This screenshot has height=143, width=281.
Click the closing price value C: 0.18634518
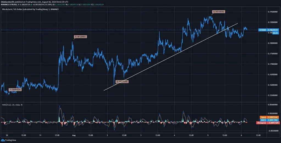97,4
